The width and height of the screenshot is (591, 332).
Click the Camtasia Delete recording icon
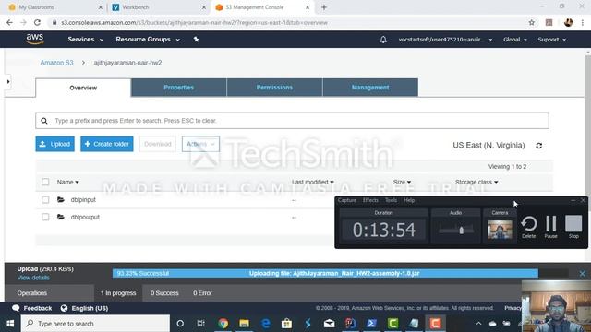529,227
